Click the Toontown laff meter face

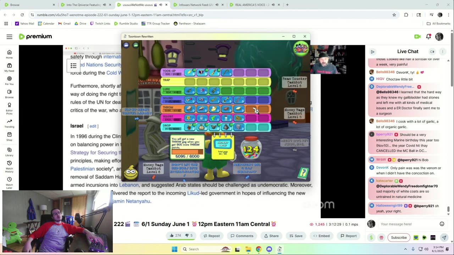131,172
